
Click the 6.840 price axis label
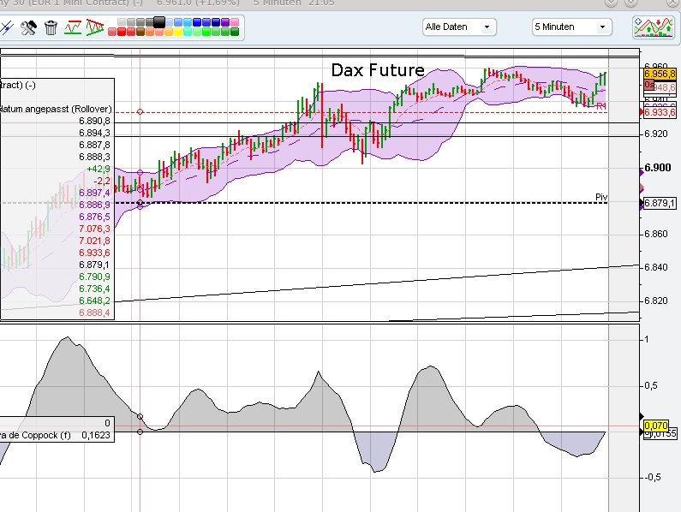655,267
